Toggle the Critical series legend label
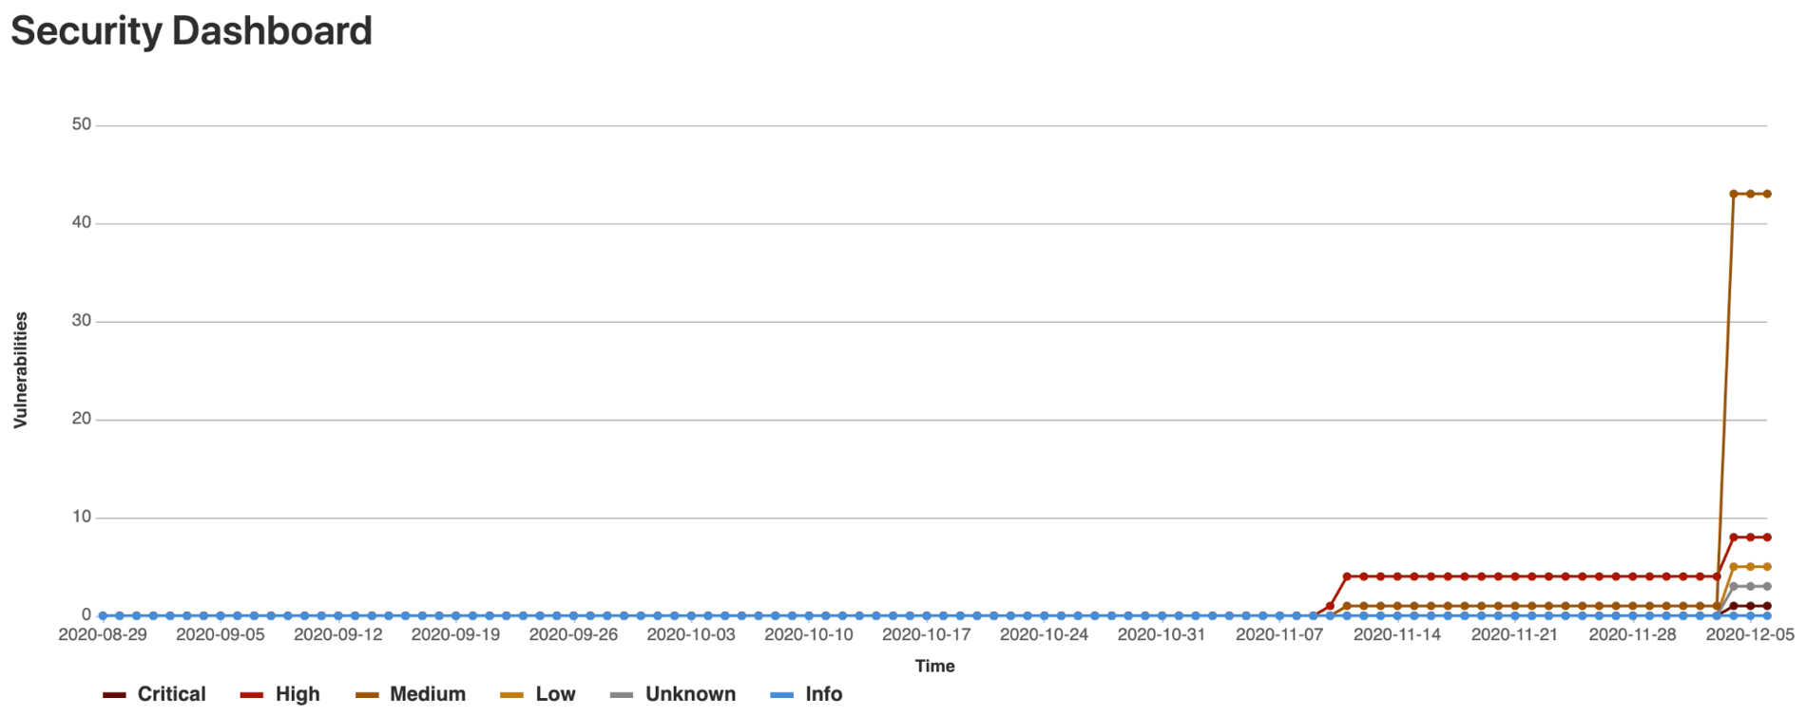The height and width of the screenshot is (716, 1806). coord(171,694)
